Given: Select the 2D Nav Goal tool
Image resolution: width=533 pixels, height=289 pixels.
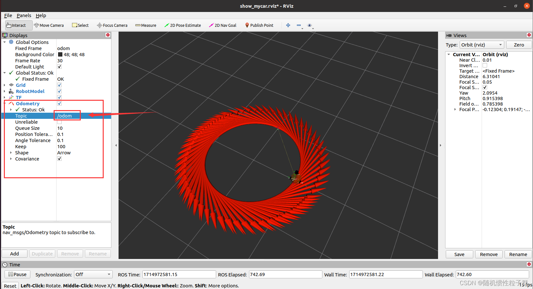Looking at the screenshot, I should click(x=223, y=25).
